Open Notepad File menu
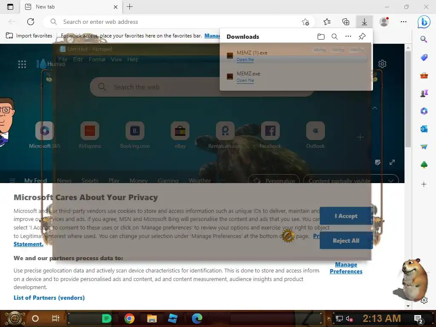Screen dimensions: 436x327 pyautogui.click(x=63, y=59)
